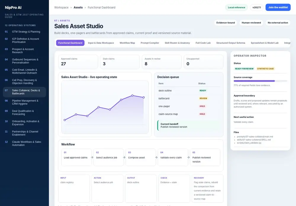Viewport: 296px width, 206px height.
Task: Click the READY status badge
Action: (x=203, y=91)
